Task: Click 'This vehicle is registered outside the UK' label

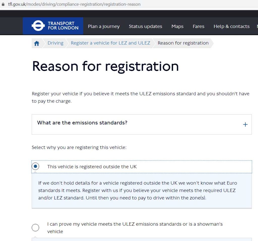Action: point(92,167)
